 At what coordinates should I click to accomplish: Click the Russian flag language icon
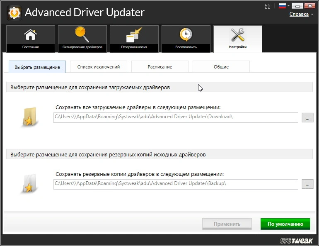pyautogui.click(x=282, y=6)
